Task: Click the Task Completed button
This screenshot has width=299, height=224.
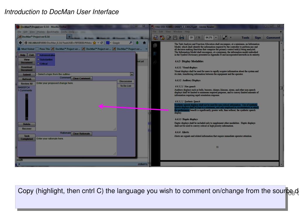Action: coord(27,137)
